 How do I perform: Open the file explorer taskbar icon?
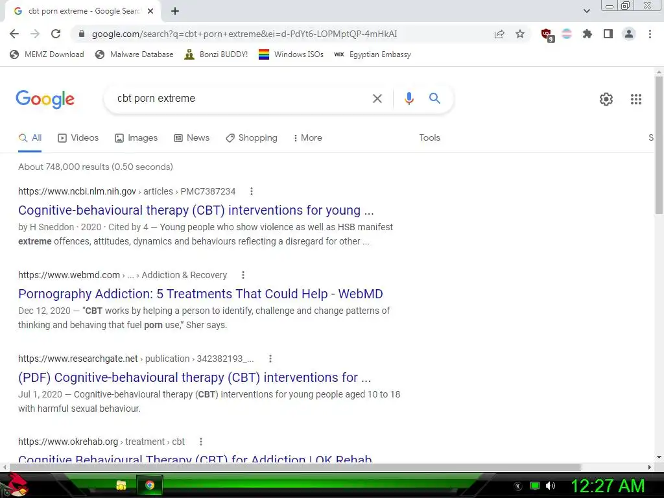coord(121,485)
